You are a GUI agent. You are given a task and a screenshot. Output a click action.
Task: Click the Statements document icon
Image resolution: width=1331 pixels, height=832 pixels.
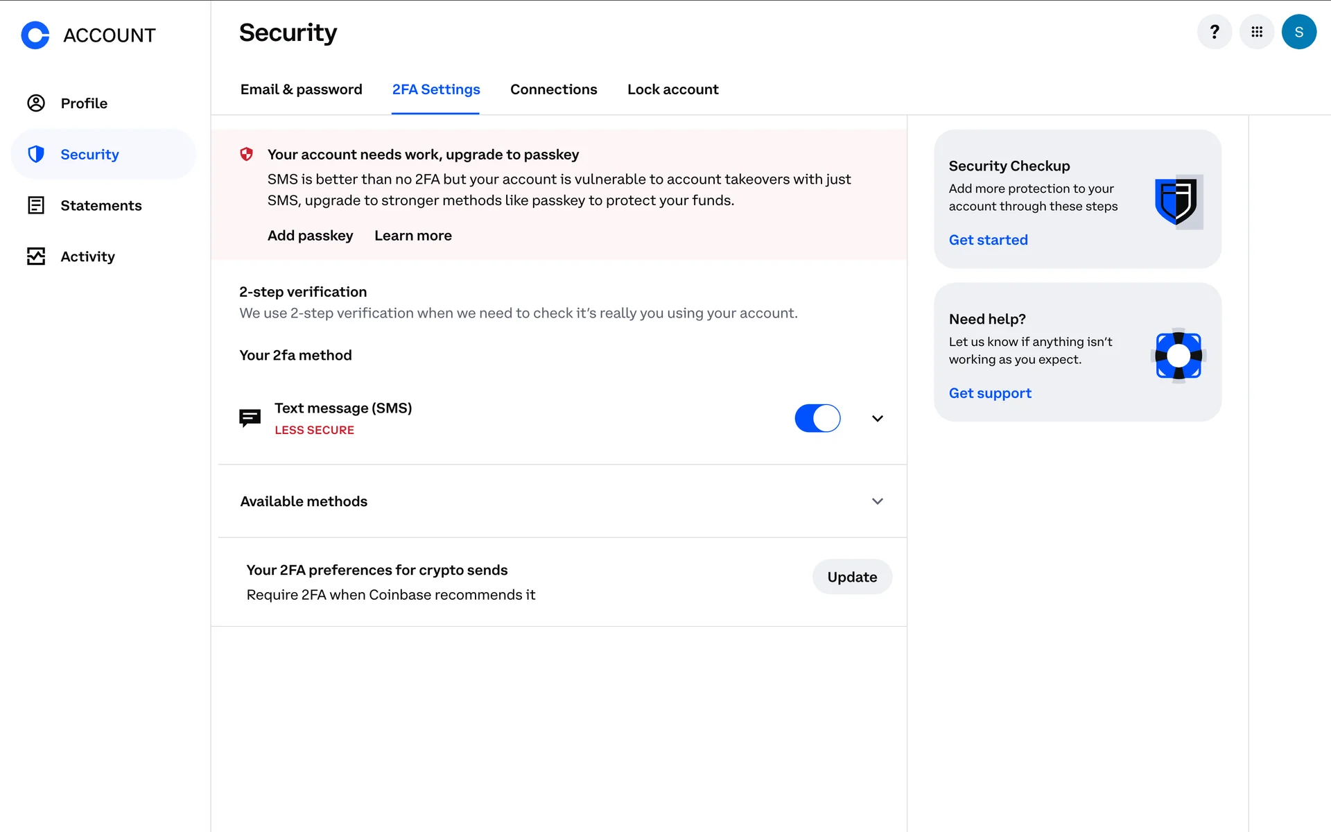pyautogui.click(x=36, y=205)
